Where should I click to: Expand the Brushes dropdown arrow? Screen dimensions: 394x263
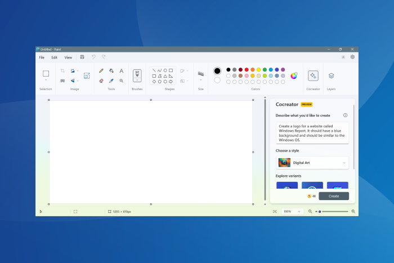137,80
